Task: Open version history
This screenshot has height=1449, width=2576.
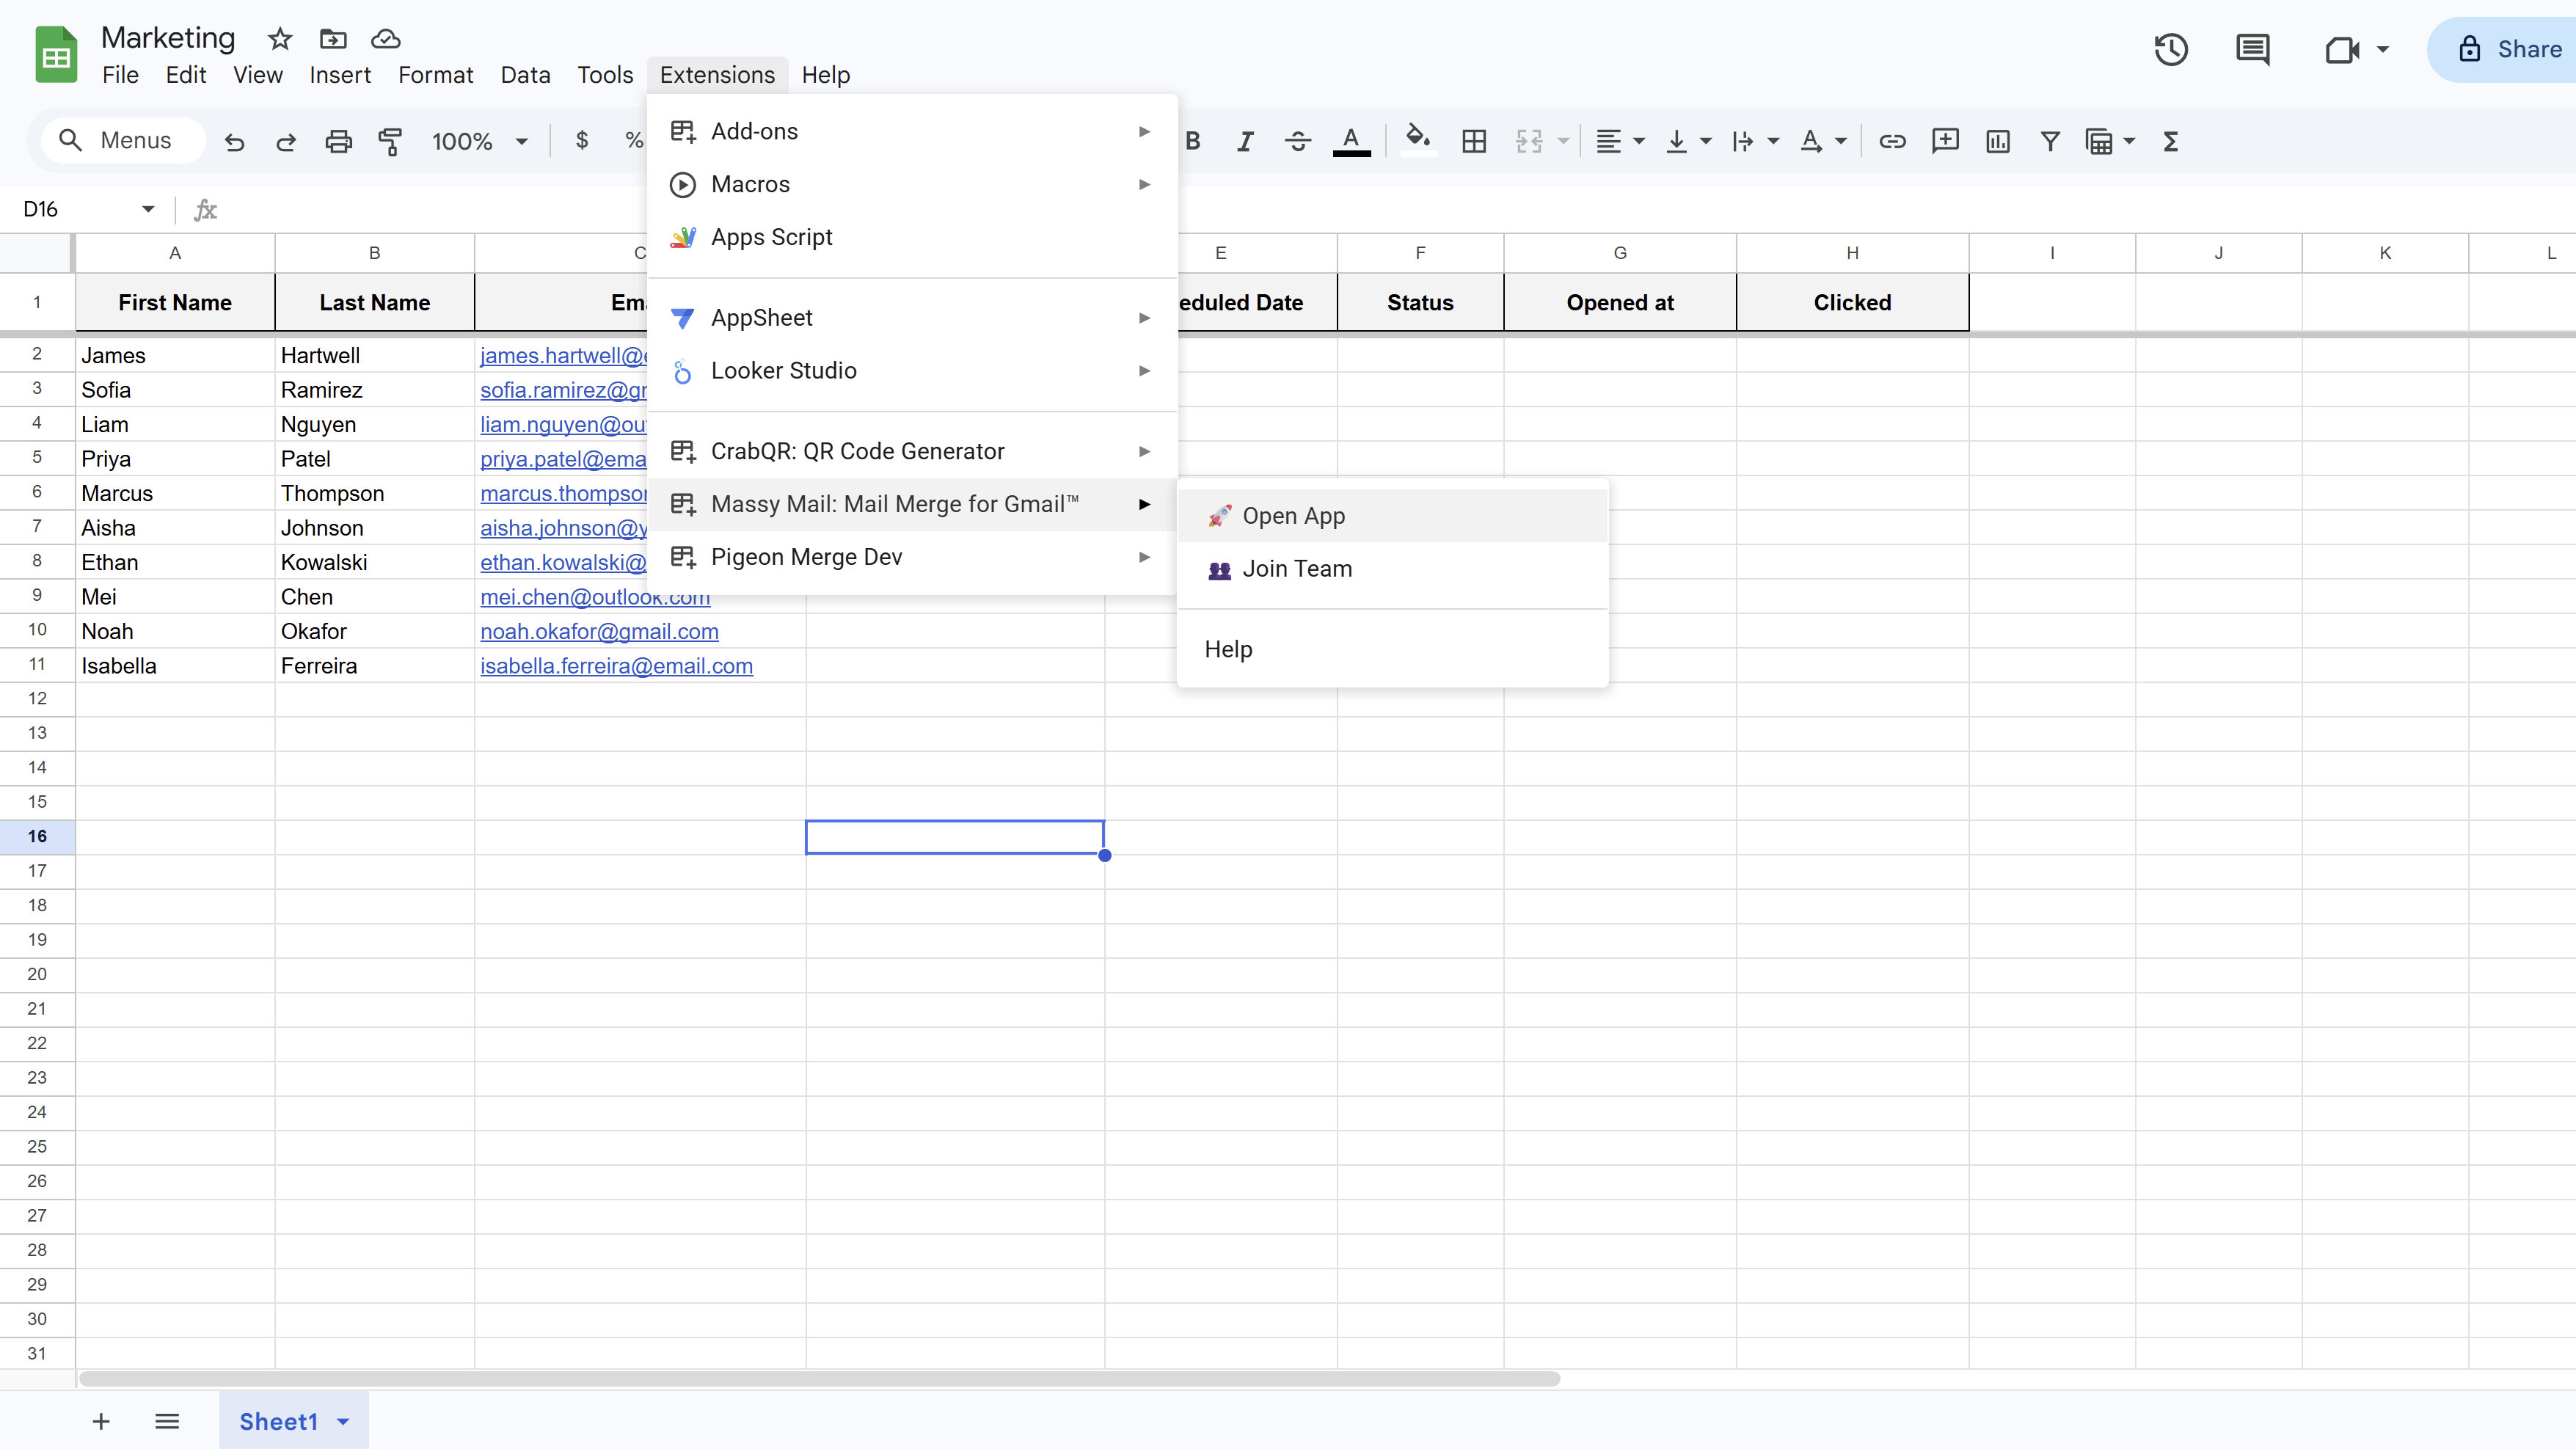Action: (x=2171, y=49)
